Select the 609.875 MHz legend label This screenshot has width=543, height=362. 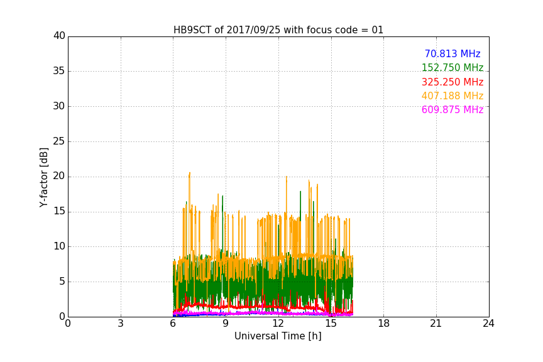[x=452, y=110]
